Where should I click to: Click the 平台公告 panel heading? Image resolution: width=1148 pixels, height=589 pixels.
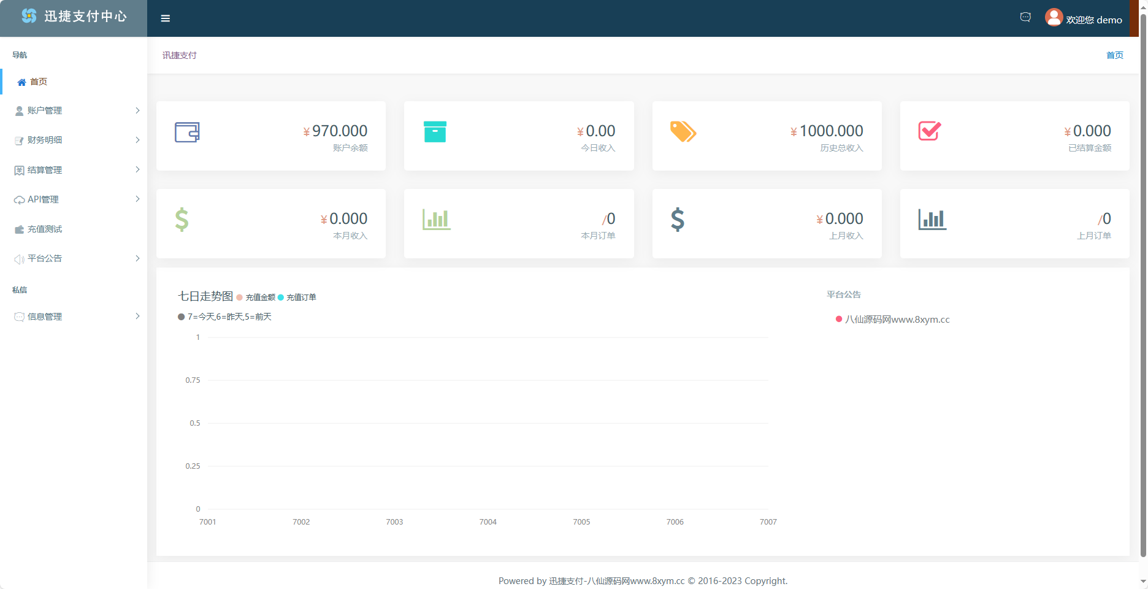(x=844, y=294)
